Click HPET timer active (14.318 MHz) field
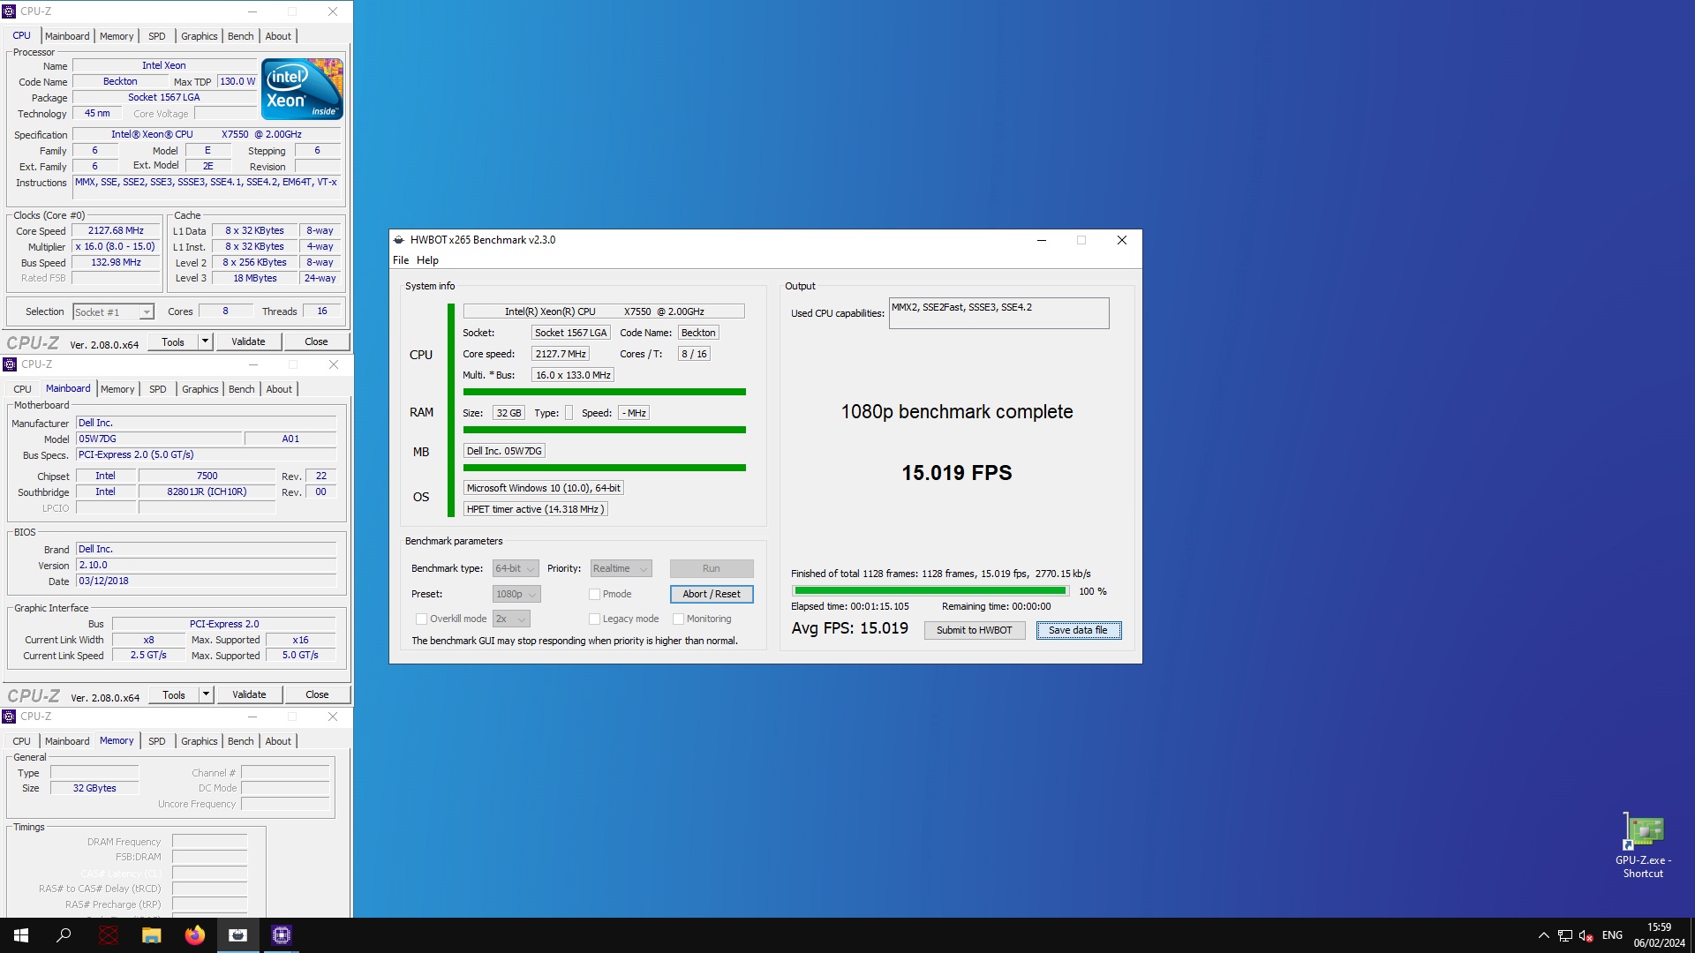The image size is (1695, 953). point(535,509)
